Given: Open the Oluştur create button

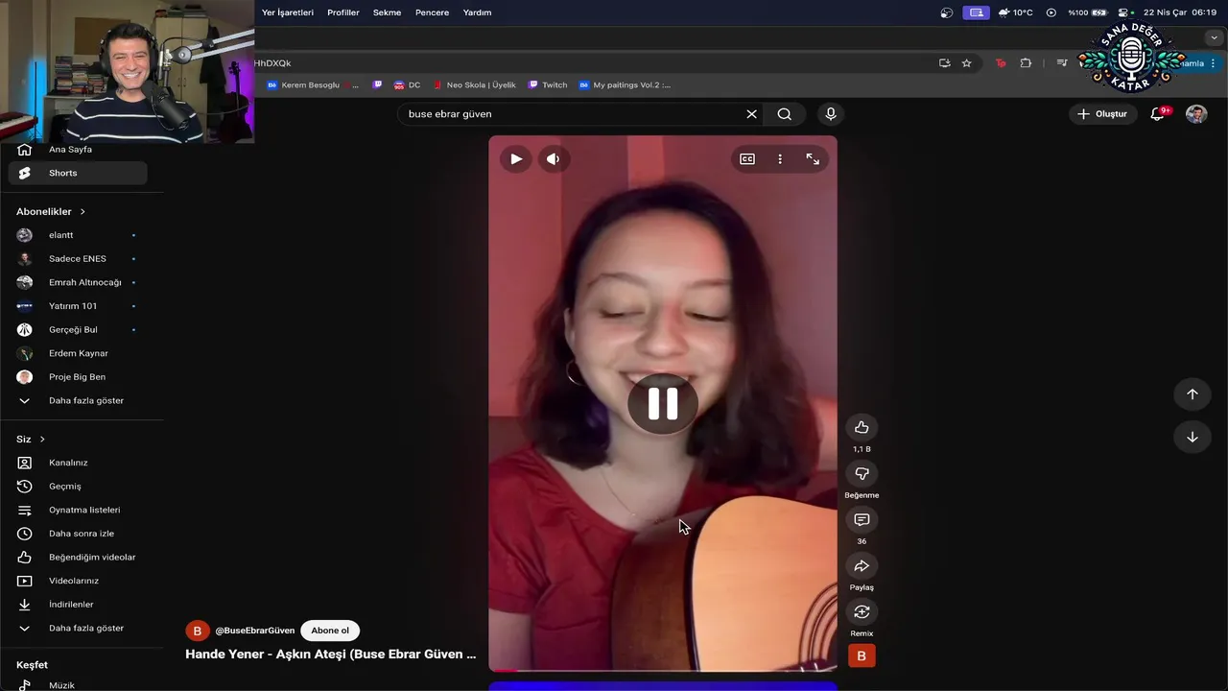Looking at the screenshot, I should point(1102,114).
